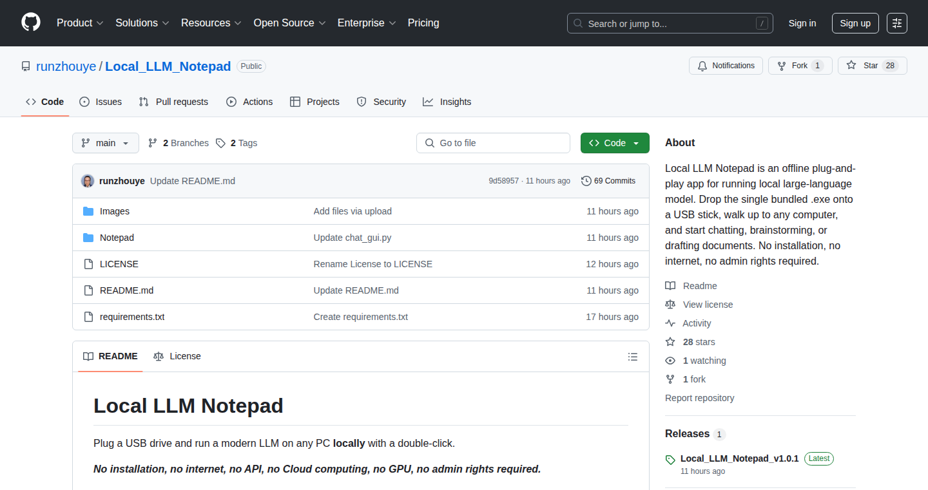Viewport: 928px width, 490px height.
Task: Open commit hash 9d58957
Action: [504, 181]
